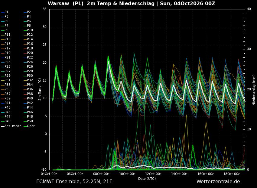This screenshot has width=257, height=188.
Task: Pick the P10 legend entry
Action: coord(28,30)
